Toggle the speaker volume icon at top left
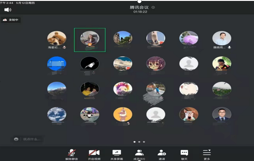Screen dimensions: 254x161 click(x=8, y=10)
